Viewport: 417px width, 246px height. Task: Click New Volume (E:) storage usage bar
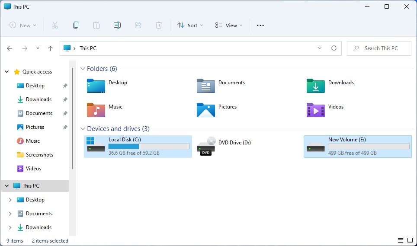coord(369,147)
